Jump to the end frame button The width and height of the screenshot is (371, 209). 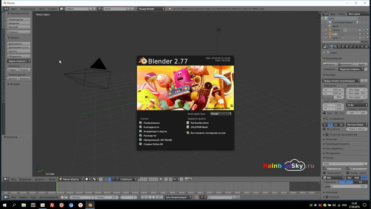point(161,197)
